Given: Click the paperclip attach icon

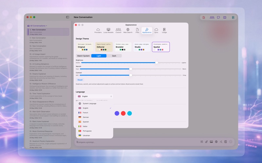Looking at the screenshot, I should click(x=207, y=142).
